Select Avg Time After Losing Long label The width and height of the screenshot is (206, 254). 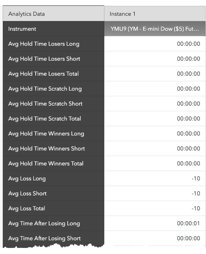point(44,224)
